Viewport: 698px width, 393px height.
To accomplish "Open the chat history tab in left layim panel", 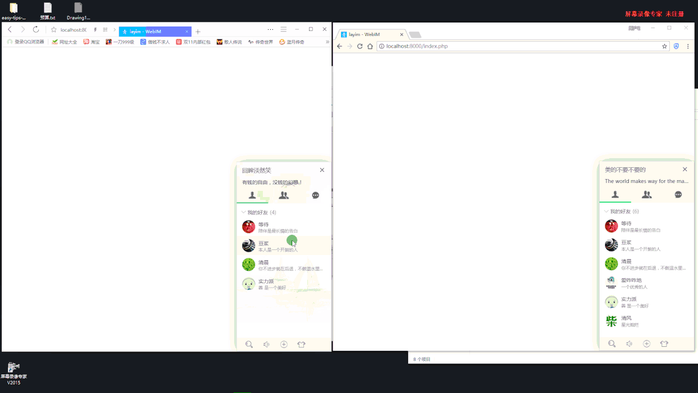I will tap(315, 195).
